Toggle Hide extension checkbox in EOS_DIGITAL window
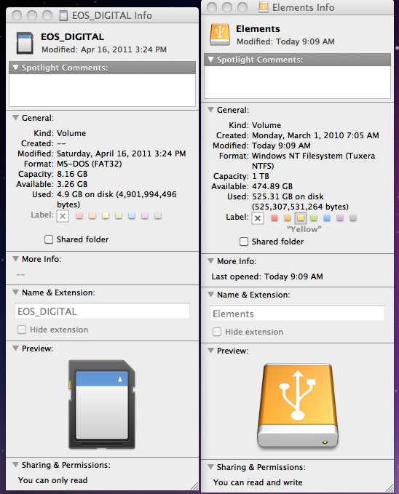The width and height of the screenshot is (399, 494). (22, 330)
